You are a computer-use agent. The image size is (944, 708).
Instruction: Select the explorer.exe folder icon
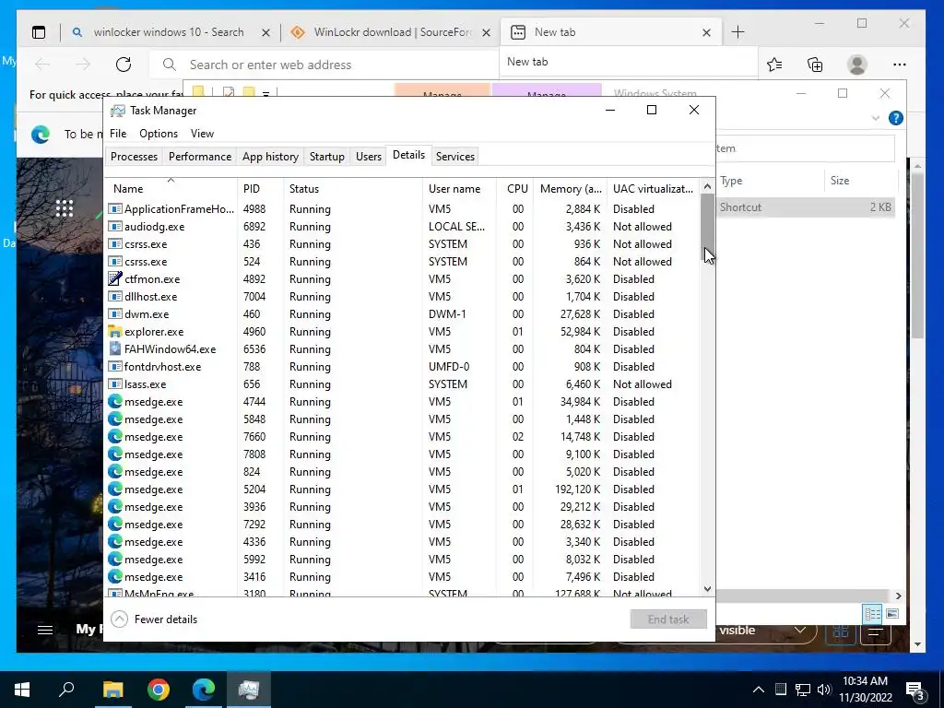pyautogui.click(x=114, y=331)
